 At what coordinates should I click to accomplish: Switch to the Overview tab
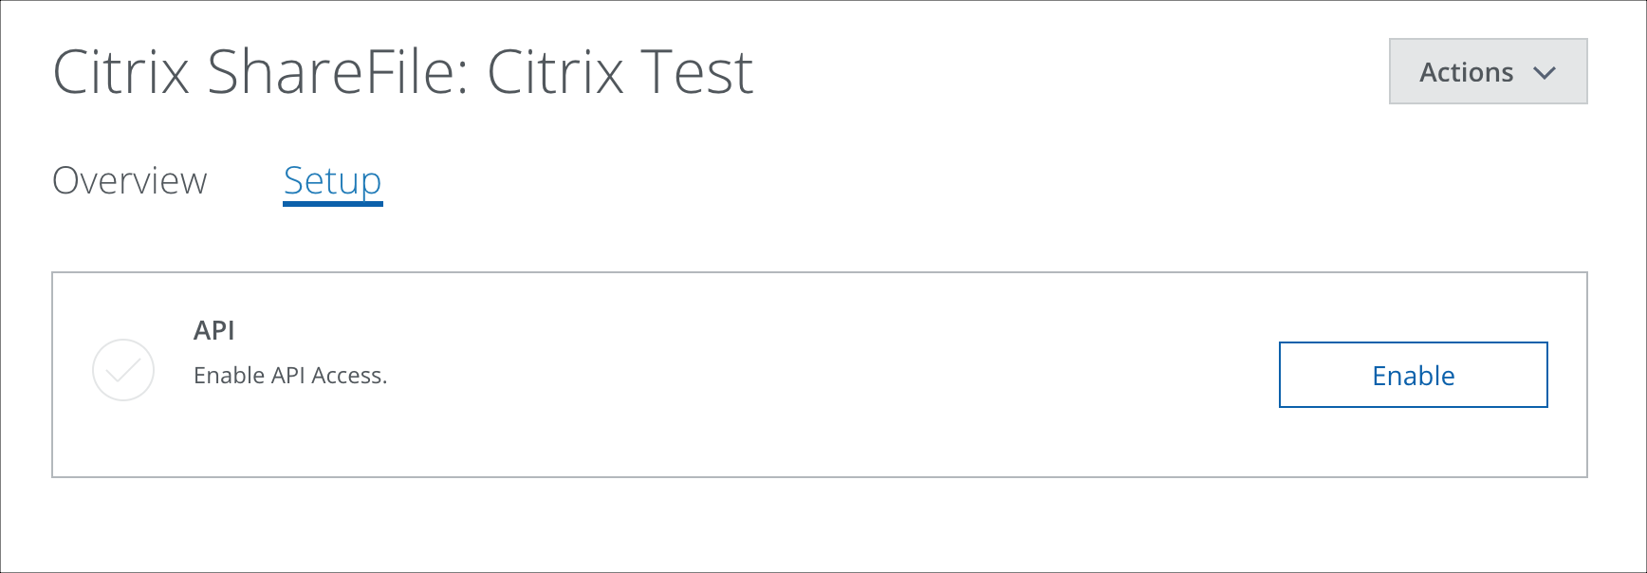(x=131, y=180)
